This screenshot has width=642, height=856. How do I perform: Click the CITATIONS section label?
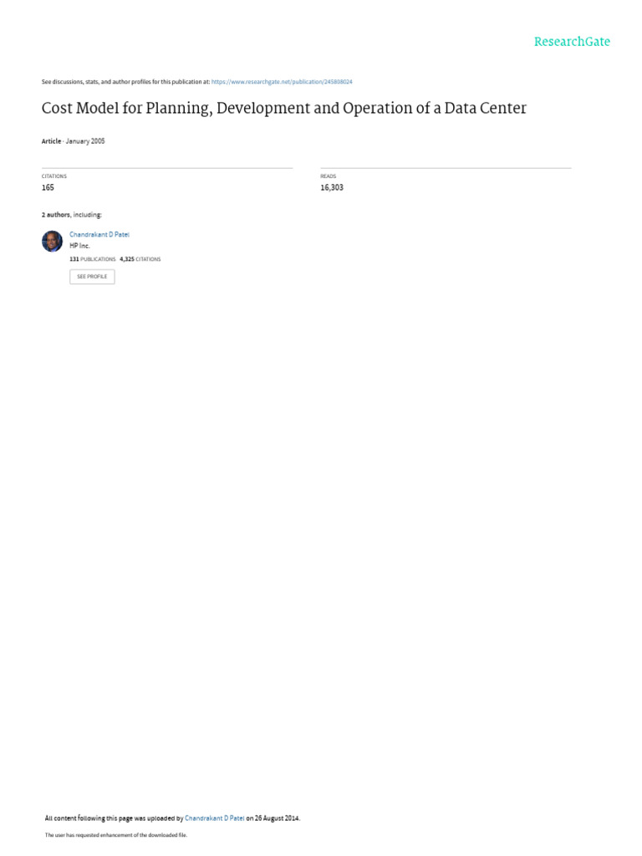tap(54, 176)
